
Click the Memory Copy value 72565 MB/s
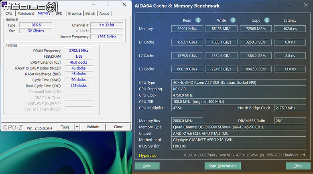pos(256,28)
